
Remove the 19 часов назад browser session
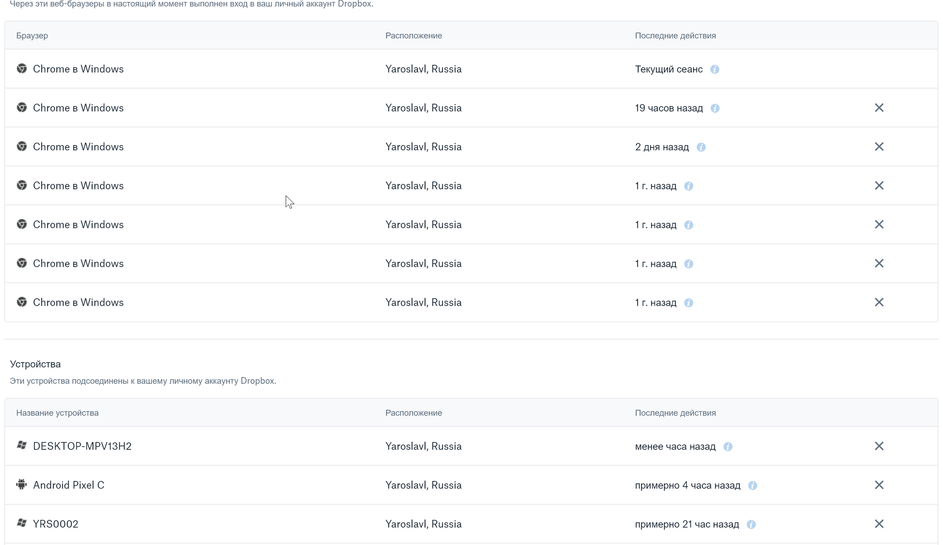click(879, 108)
